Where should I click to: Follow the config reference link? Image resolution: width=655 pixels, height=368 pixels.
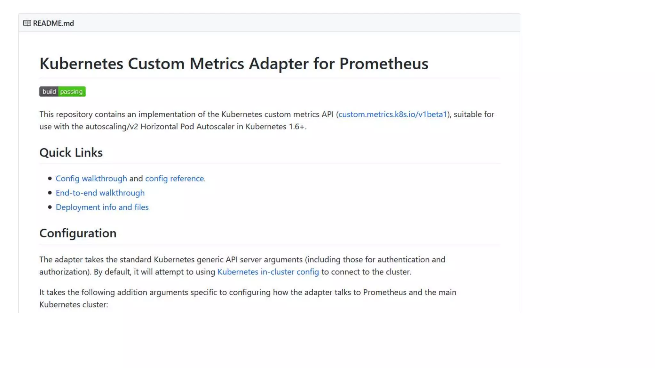(174, 178)
